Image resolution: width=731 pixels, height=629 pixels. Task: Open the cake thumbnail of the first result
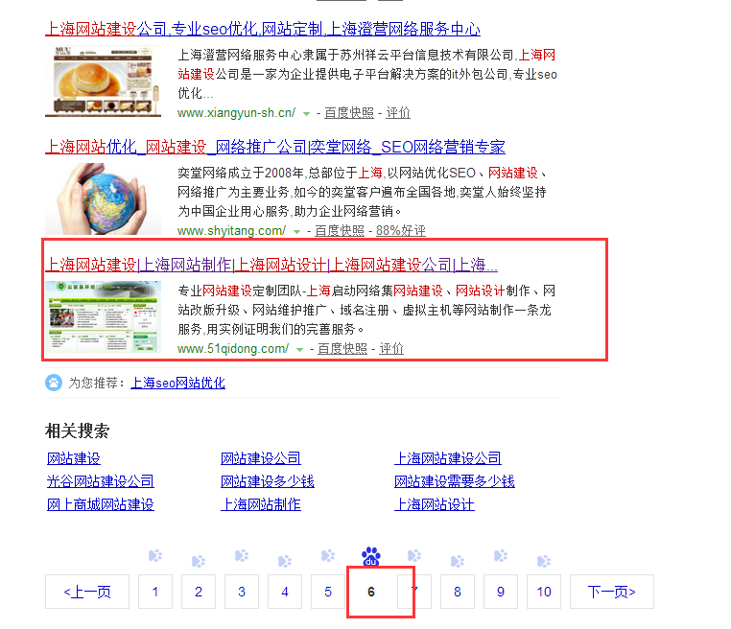tap(103, 82)
